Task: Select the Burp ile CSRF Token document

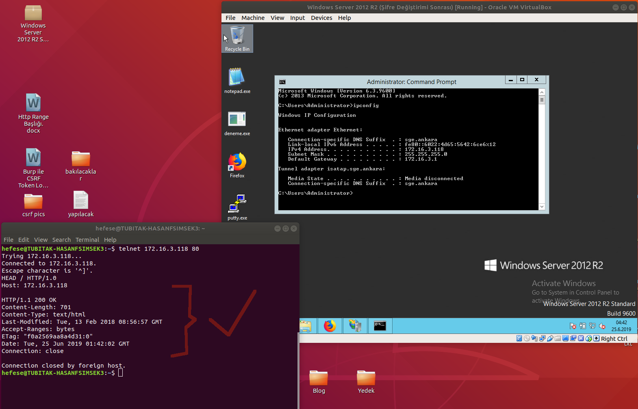Action: pyautogui.click(x=33, y=168)
